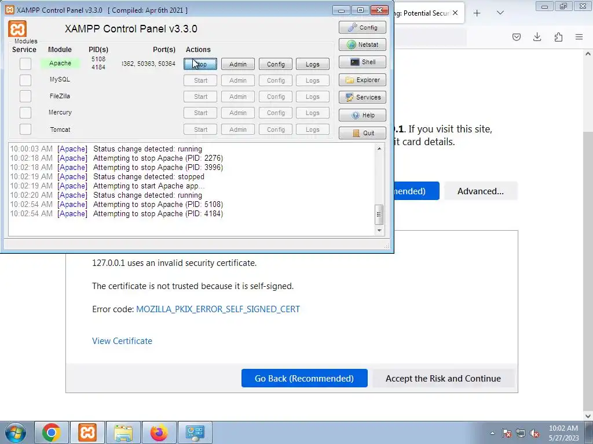Screen dimensions: 593x444
Task: Open Apache Admin
Action: coord(238,64)
